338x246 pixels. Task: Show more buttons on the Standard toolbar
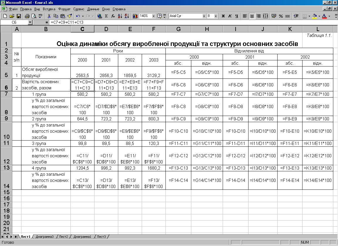[165, 16]
